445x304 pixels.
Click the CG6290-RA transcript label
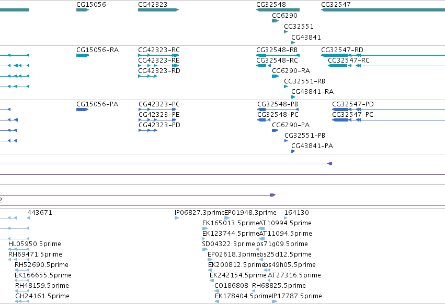tap(291, 71)
